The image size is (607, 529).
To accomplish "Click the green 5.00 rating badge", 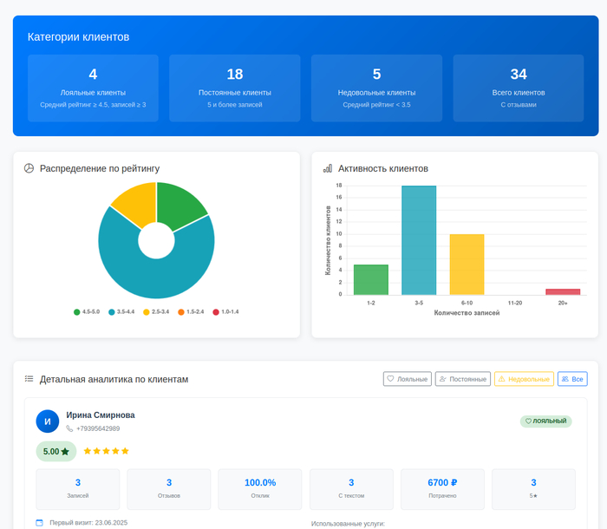I will click(56, 451).
